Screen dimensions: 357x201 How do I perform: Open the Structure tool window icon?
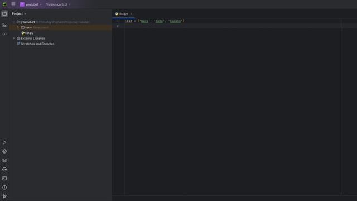4,25
